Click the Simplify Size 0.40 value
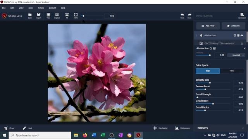Viewport: 248px width, 139px height. 239,83
